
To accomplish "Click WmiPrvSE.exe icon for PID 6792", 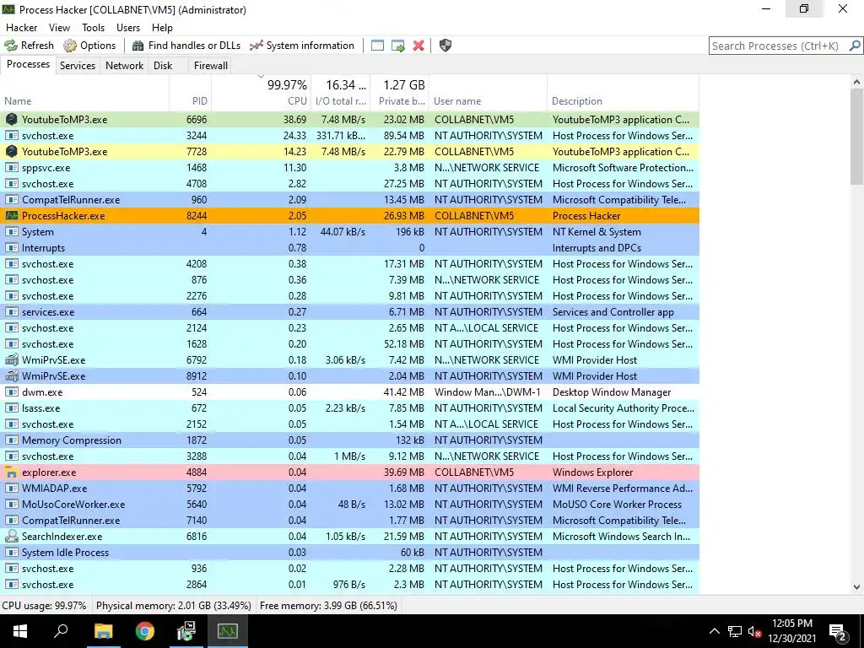I will click(x=11, y=359).
